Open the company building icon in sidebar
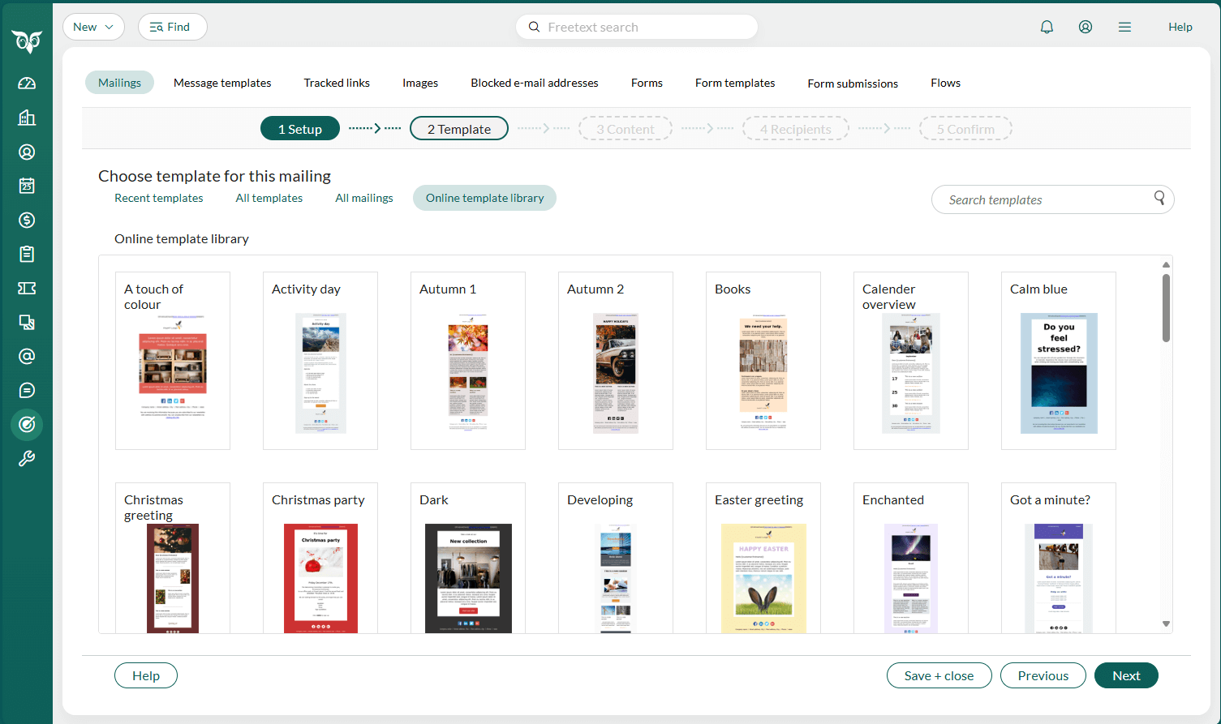This screenshot has height=724, width=1221. [x=27, y=118]
